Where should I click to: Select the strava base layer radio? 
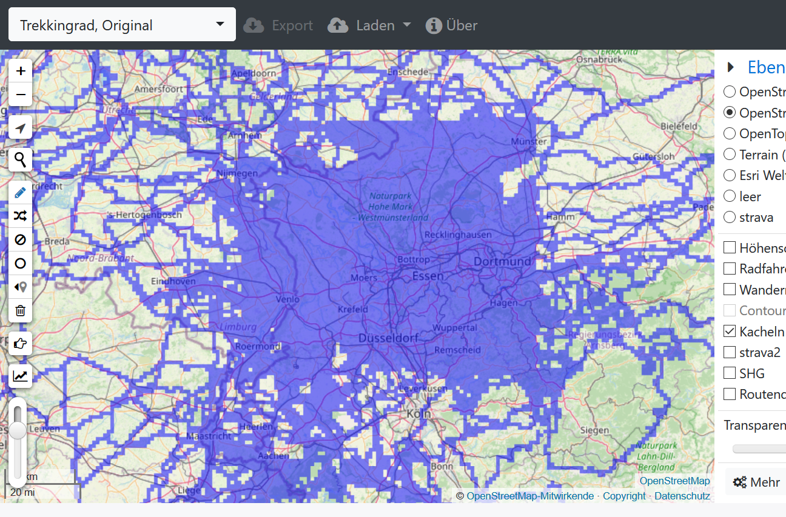tap(730, 217)
